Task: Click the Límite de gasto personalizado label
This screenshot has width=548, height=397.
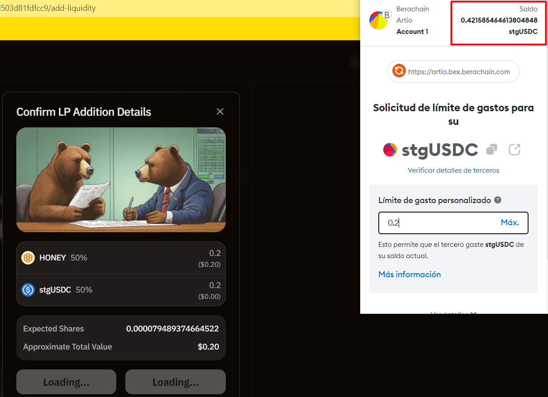Action: click(434, 200)
